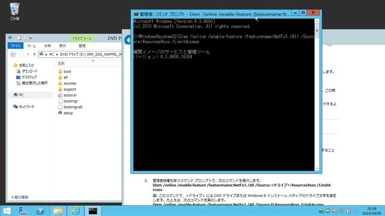
Task: Click the 8 個の項目 status bar text
Action: 20,197
